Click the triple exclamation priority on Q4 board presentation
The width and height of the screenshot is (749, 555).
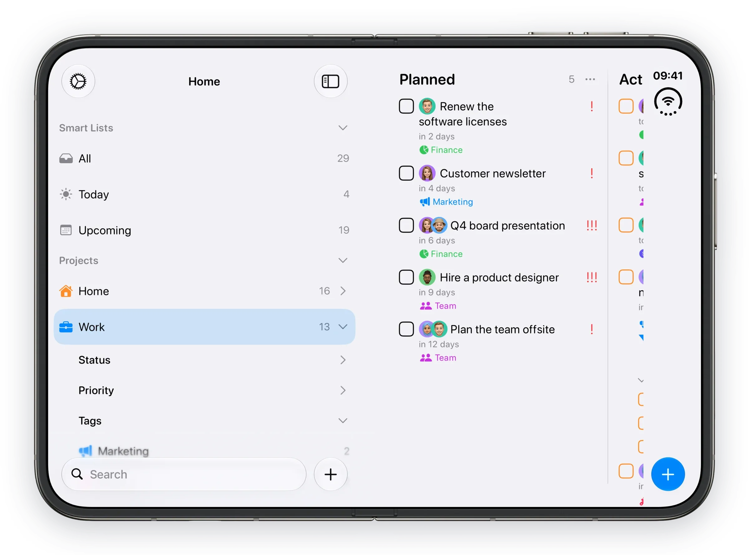(x=591, y=225)
